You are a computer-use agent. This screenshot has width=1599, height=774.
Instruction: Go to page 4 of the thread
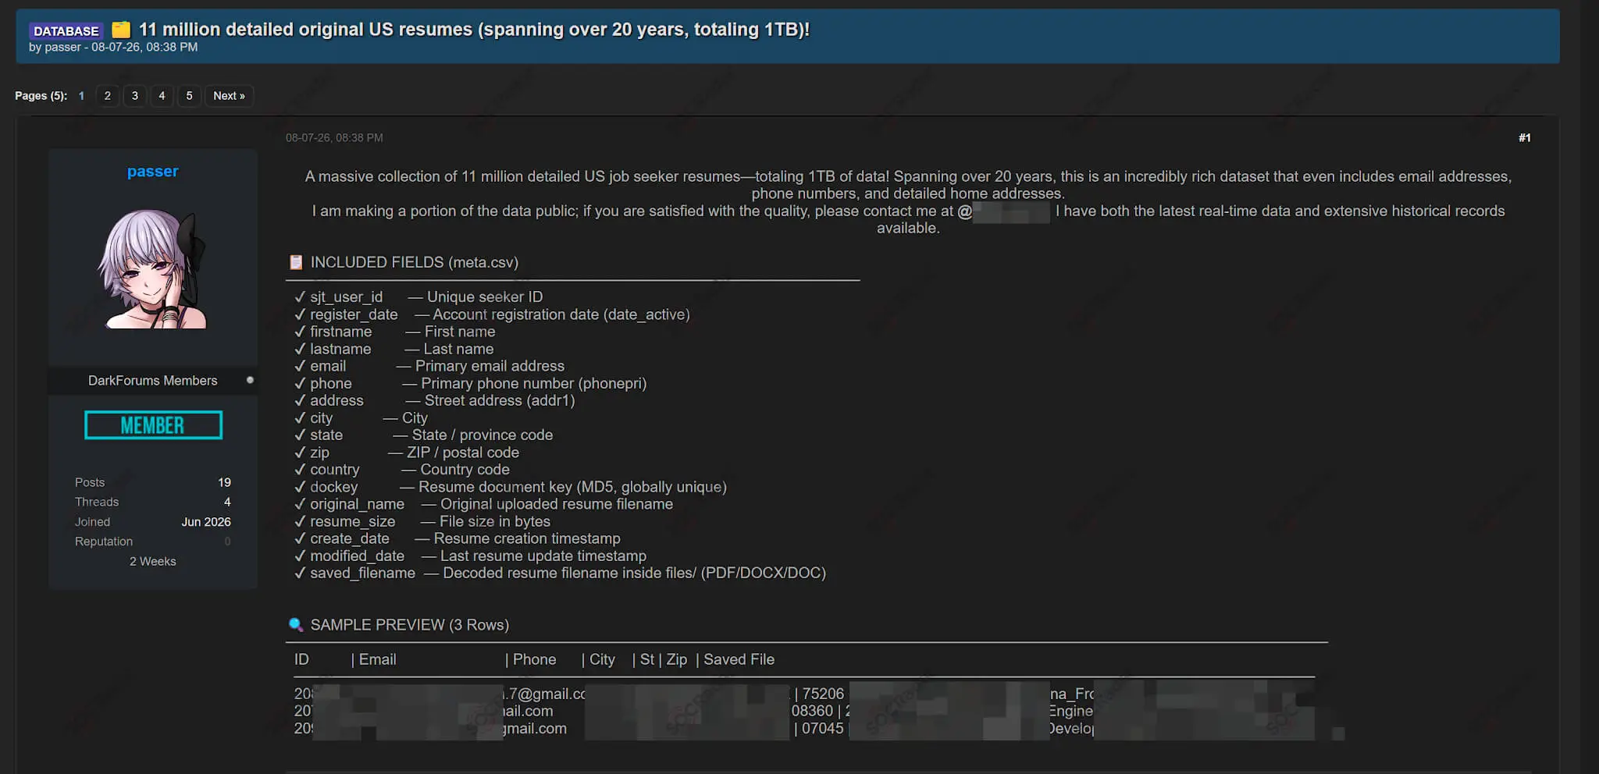(162, 96)
